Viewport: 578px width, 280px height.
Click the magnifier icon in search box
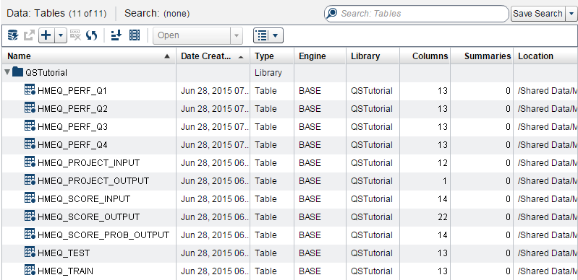click(332, 13)
